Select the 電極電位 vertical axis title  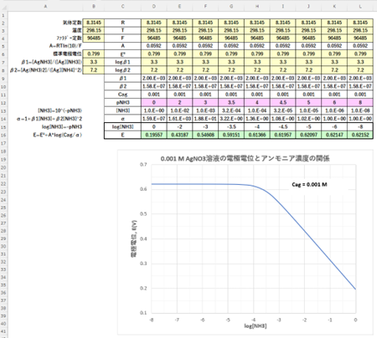coord(134,238)
